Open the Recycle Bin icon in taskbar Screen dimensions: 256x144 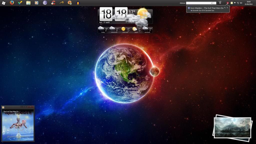point(220,3)
